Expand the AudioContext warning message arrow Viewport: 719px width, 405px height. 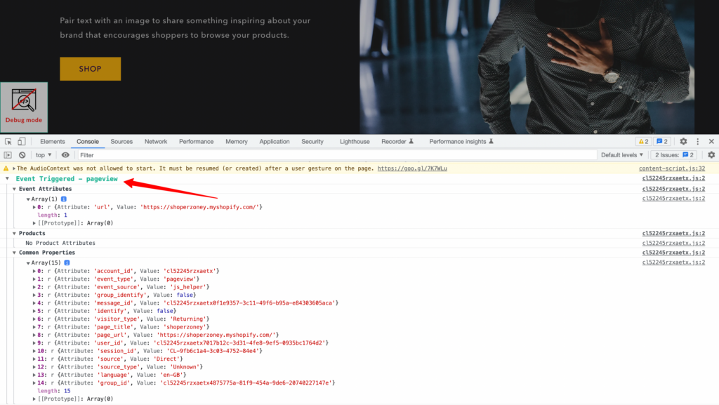[x=14, y=168]
